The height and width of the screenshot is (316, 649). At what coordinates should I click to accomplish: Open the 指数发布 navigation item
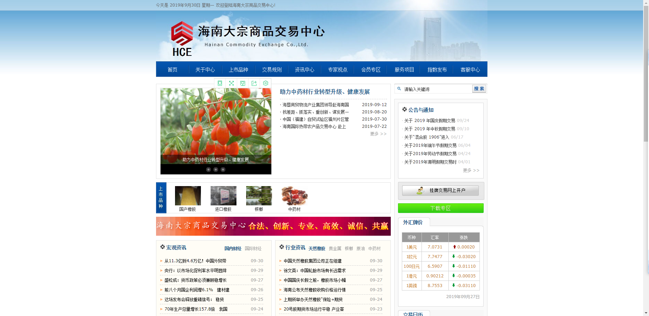pyautogui.click(x=437, y=70)
